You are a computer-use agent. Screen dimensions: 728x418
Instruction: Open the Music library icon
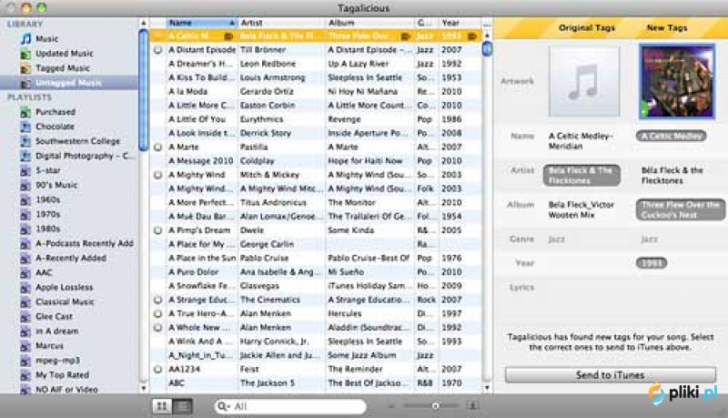click(x=26, y=38)
